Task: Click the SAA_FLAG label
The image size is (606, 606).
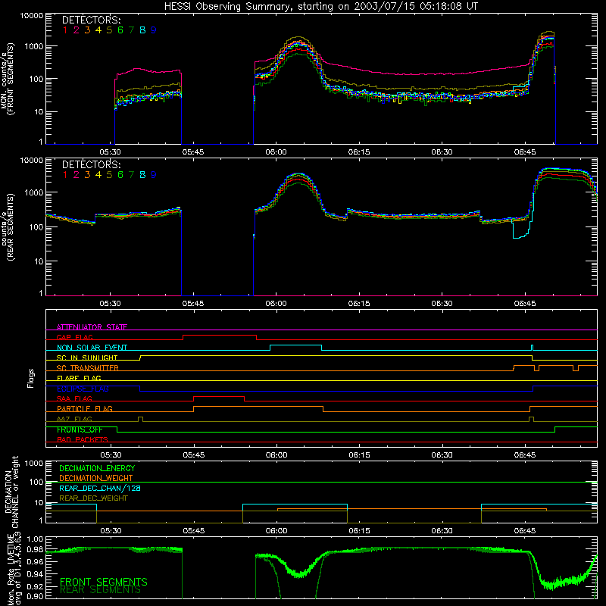Action: coord(74,399)
